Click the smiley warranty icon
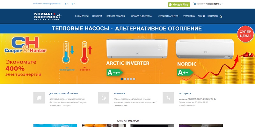Viewport: 255px width, 127px height. (x=104, y=98)
